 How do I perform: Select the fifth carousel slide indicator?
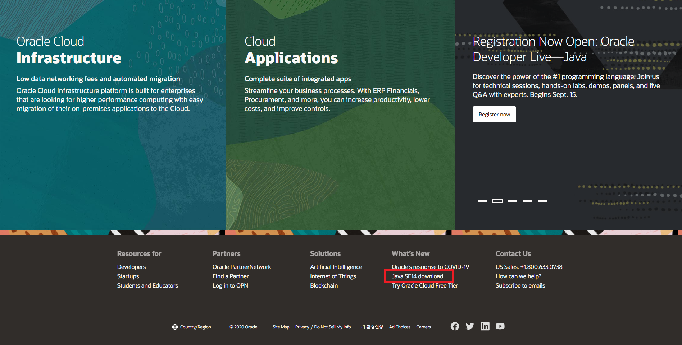click(x=543, y=201)
